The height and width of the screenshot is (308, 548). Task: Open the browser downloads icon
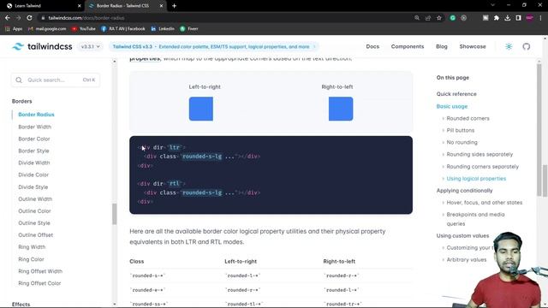tap(508, 18)
